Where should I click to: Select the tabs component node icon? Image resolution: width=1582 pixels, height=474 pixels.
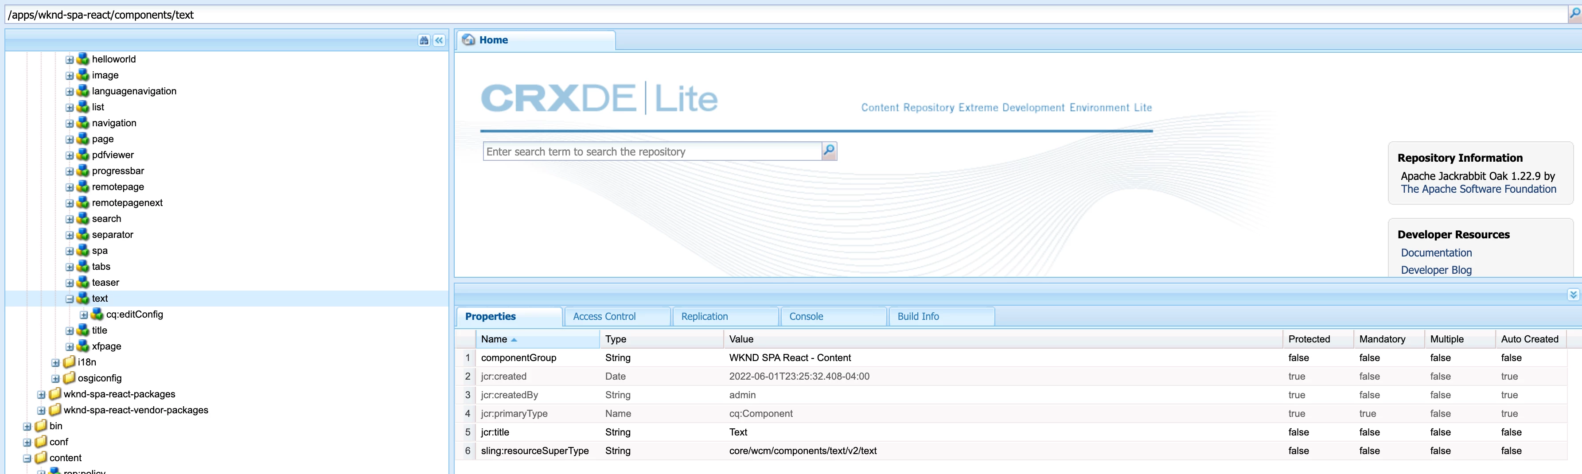tap(83, 267)
